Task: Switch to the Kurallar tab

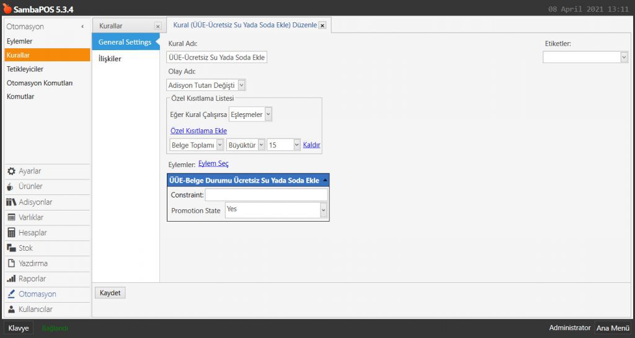Action: 112,26
